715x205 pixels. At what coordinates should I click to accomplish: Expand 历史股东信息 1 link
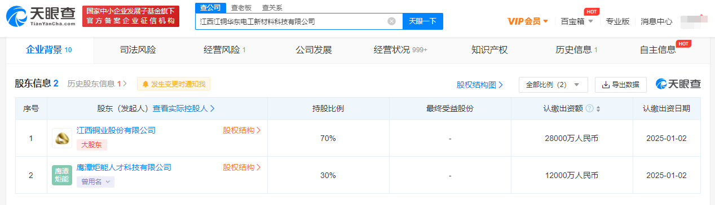tap(97, 84)
